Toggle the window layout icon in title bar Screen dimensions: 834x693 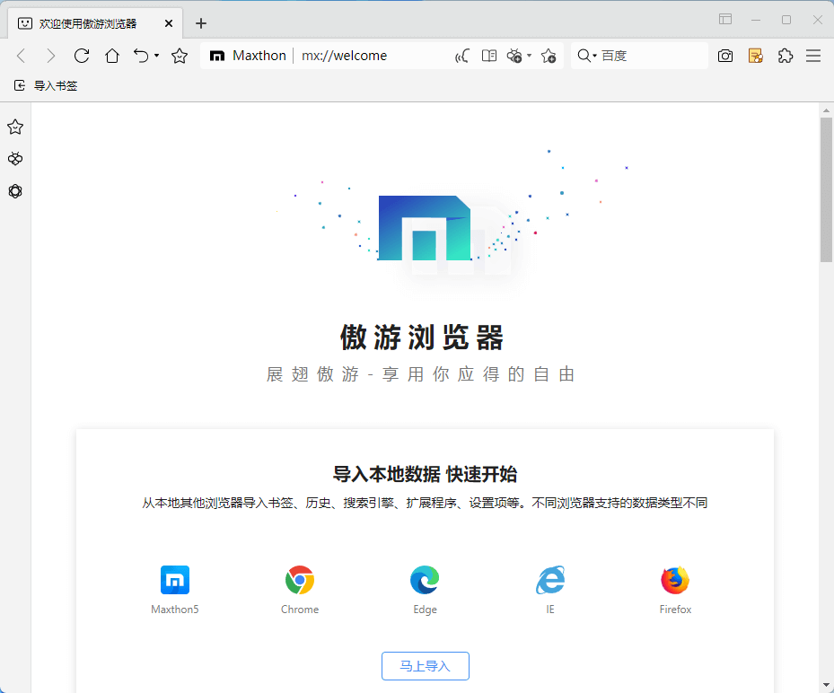725,19
